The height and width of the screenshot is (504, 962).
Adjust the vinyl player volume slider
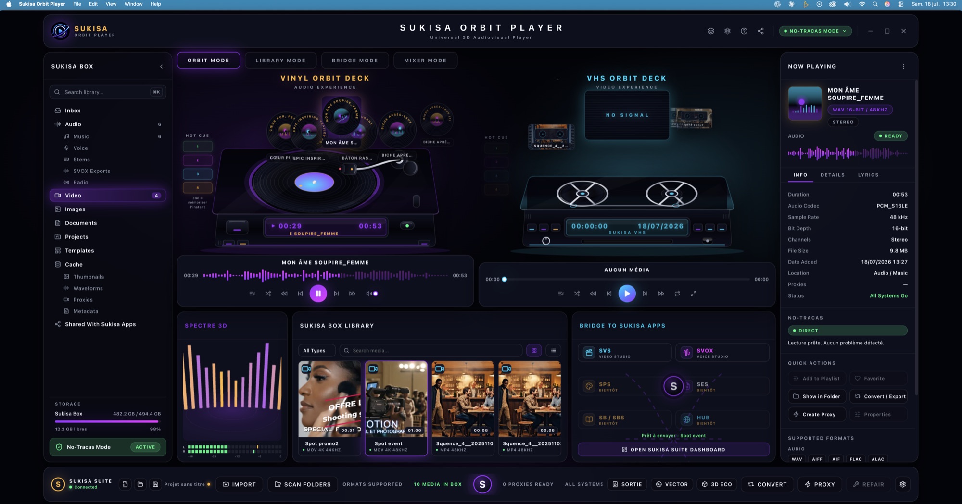coord(375,294)
